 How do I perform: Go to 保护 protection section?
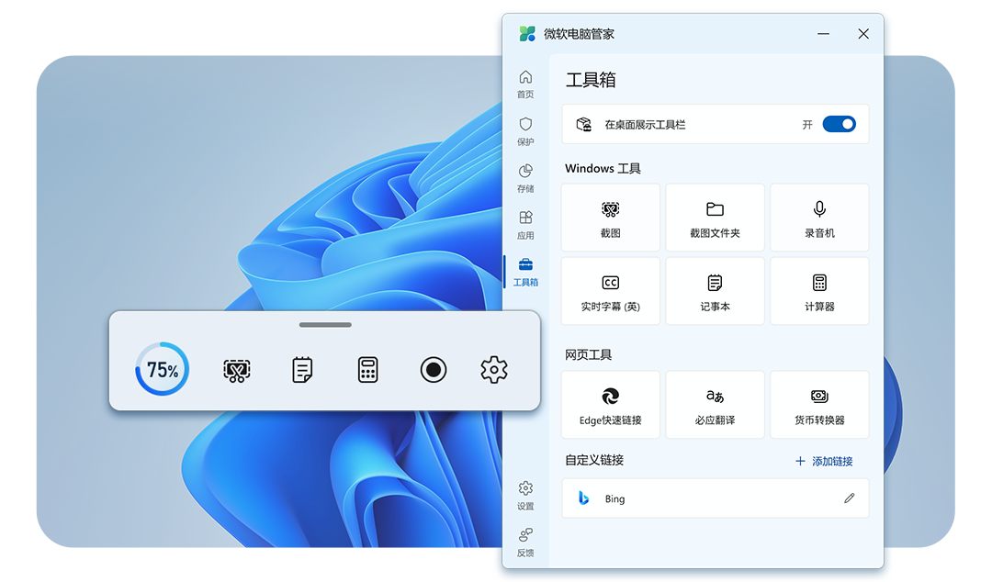point(525,131)
